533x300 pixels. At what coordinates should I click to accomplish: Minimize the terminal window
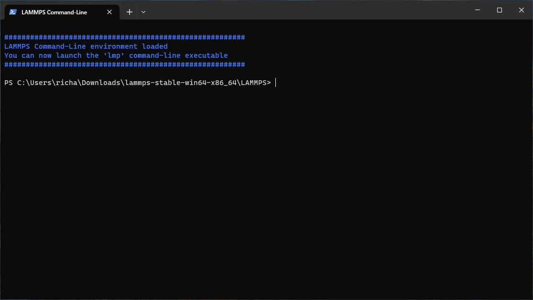[477, 10]
